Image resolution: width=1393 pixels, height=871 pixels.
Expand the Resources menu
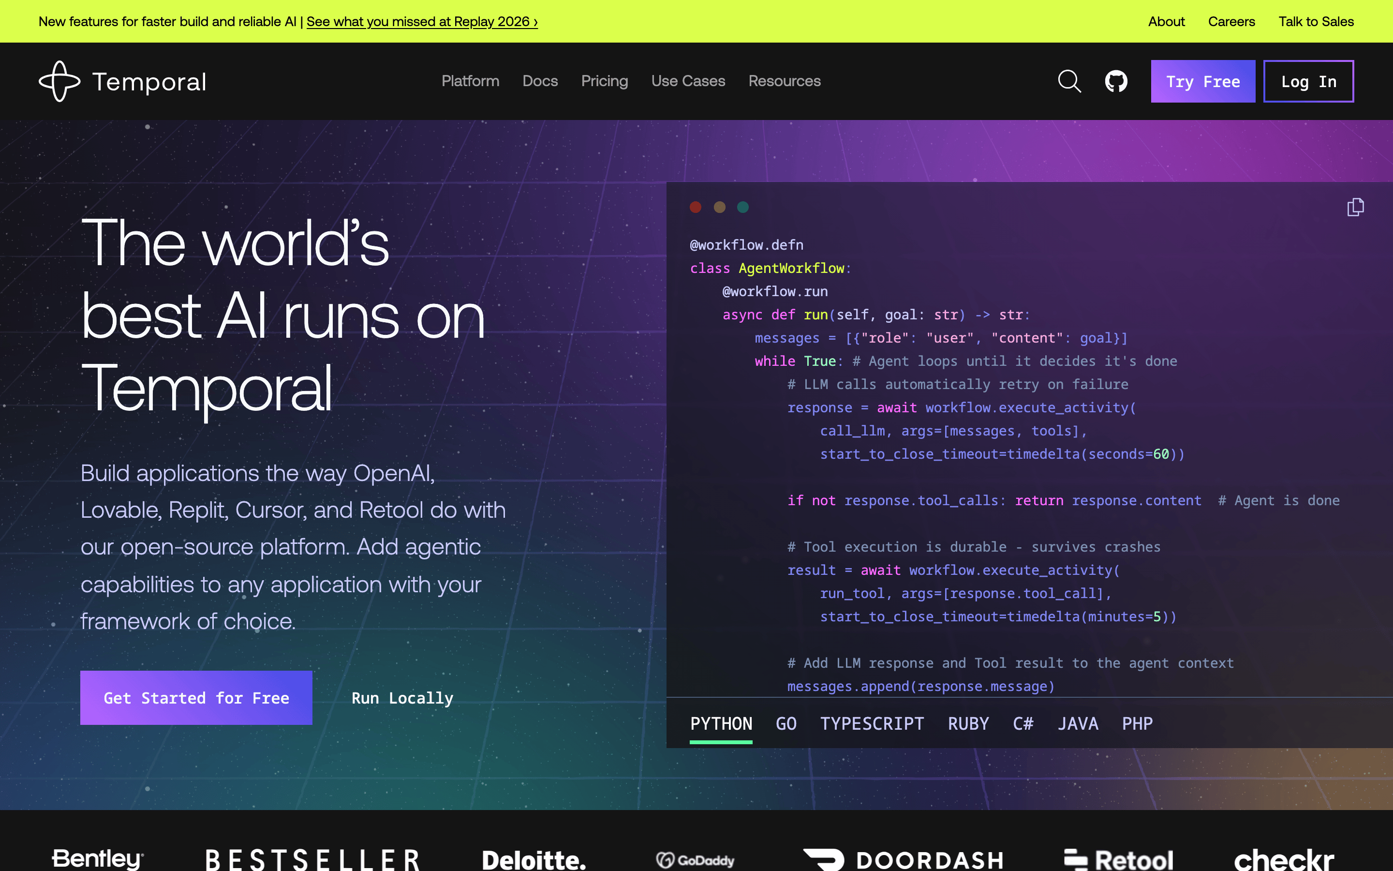click(784, 81)
